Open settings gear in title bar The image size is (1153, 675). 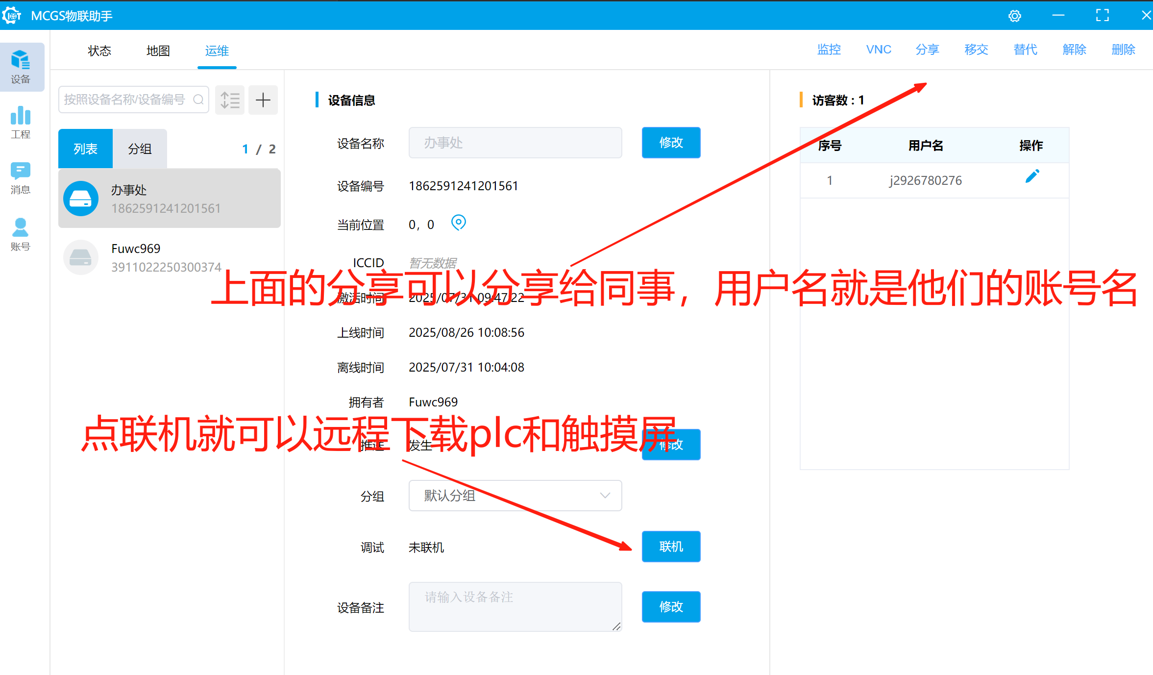(x=1014, y=16)
